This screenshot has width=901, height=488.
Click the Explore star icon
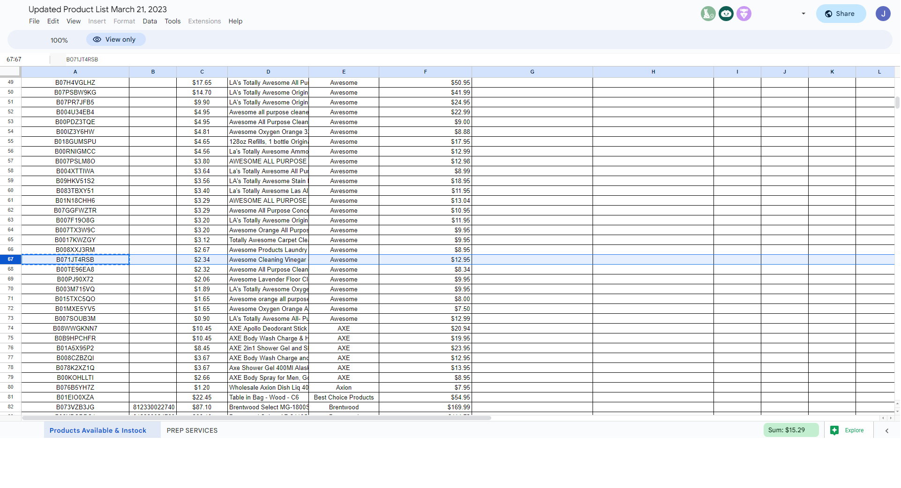[x=834, y=430]
